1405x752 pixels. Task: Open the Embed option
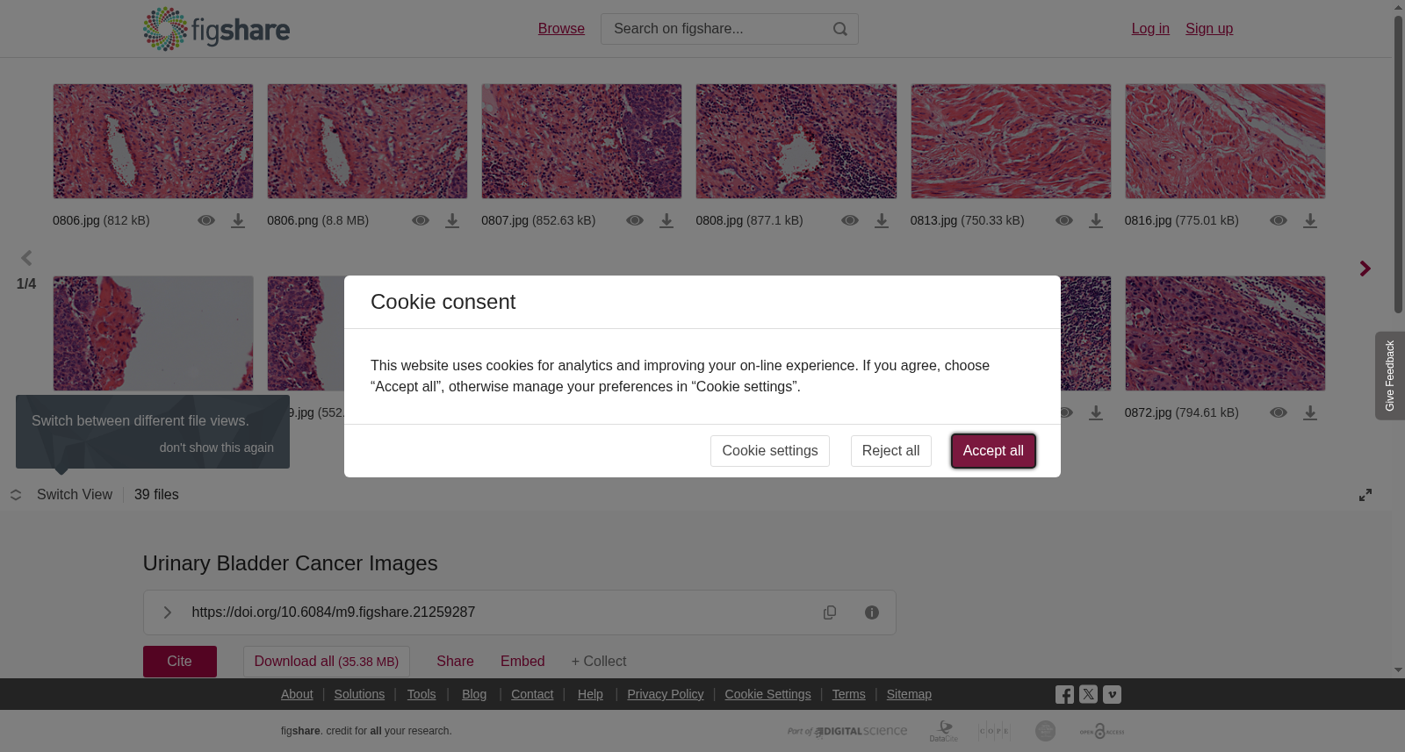[x=522, y=662]
